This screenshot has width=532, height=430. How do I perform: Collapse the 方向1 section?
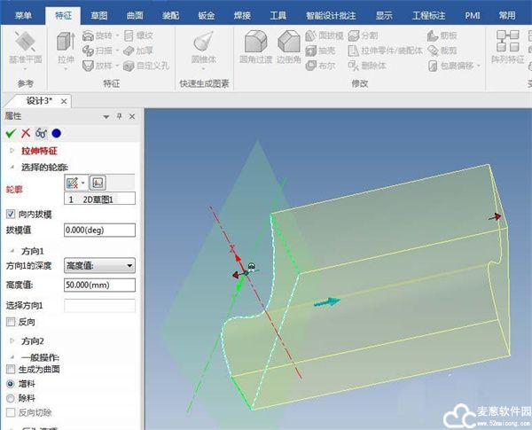pyautogui.click(x=12, y=251)
